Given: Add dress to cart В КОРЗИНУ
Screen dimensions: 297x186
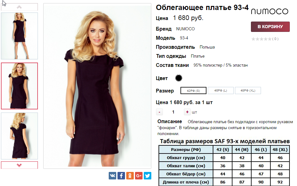Looking at the screenshot, I should tap(270, 27).
